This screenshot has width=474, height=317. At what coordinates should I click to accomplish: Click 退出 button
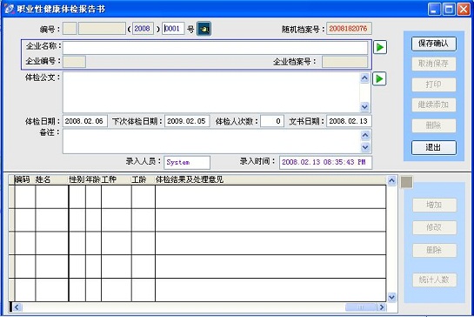point(433,147)
